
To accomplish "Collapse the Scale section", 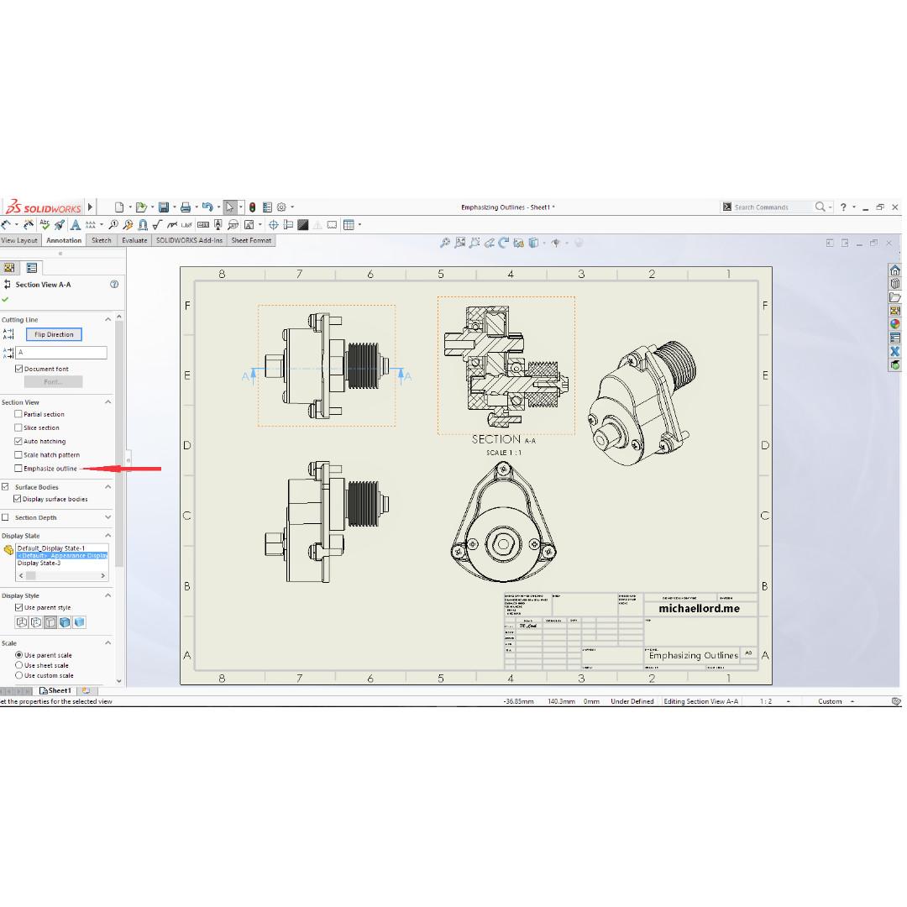I will click(x=107, y=642).
